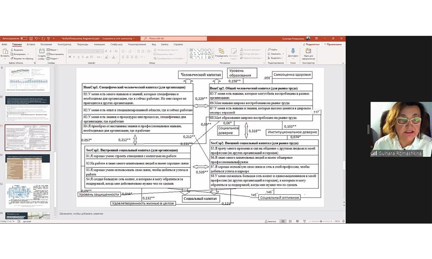Click the text highlight color button

coord(107,57)
